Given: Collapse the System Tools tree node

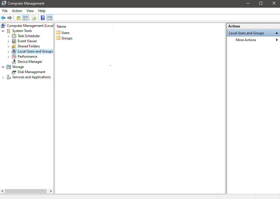Looking at the screenshot, I should coord(3,31).
